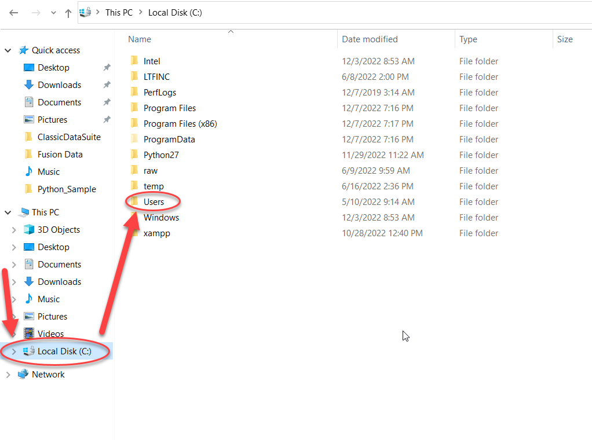
Task: Select the LTFINC folder name
Action: (x=156, y=76)
